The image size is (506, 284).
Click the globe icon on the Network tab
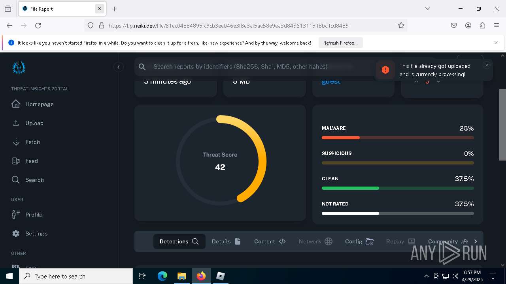pos(329,241)
